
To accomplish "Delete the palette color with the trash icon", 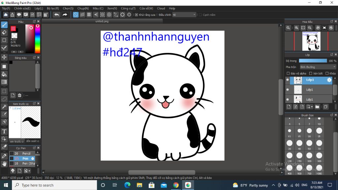I will [19, 95].
